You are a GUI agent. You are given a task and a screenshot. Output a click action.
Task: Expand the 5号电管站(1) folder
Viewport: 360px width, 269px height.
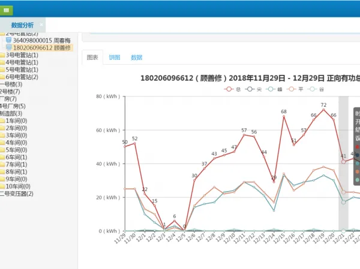click(22, 69)
